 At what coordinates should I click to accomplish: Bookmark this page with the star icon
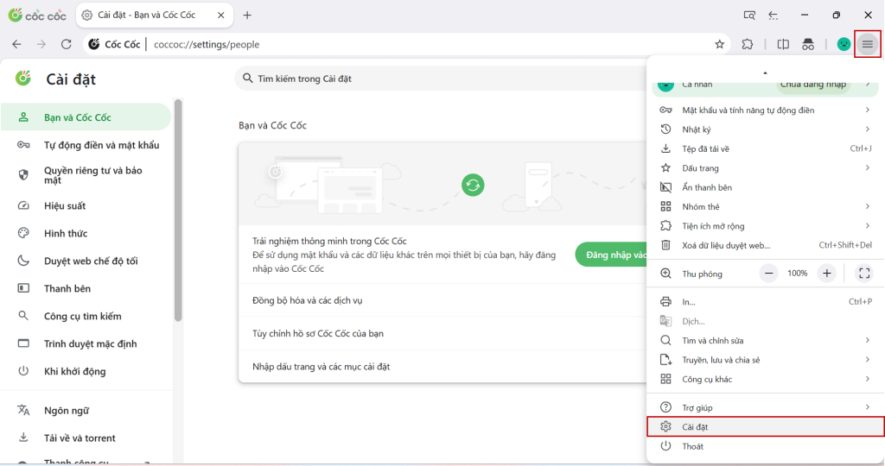pos(719,44)
